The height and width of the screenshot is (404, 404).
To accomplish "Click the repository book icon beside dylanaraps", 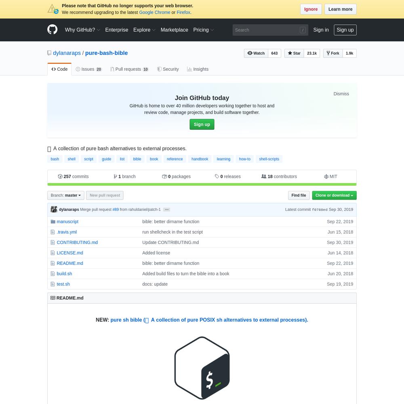I will 49,53.
